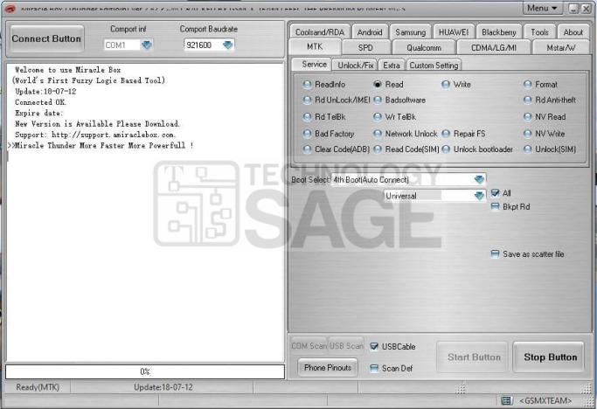
Task: Switch to the Android tab
Action: (x=370, y=32)
